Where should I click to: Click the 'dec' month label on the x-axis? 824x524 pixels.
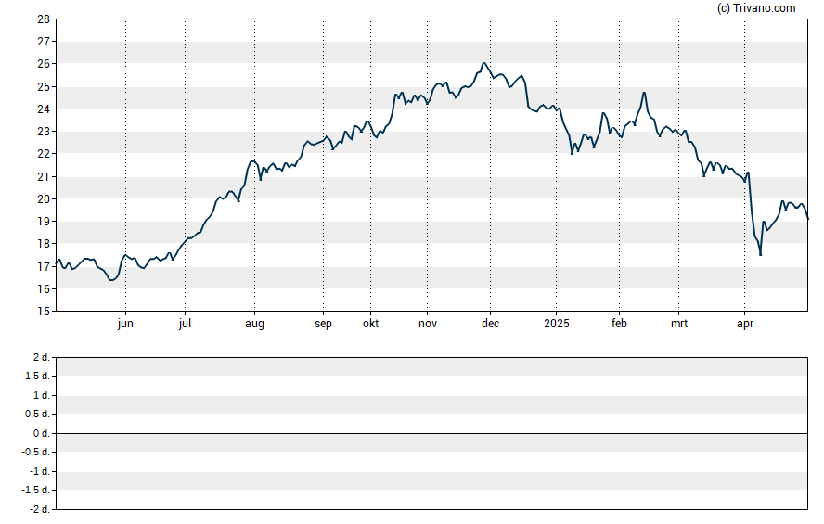(x=490, y=324)
